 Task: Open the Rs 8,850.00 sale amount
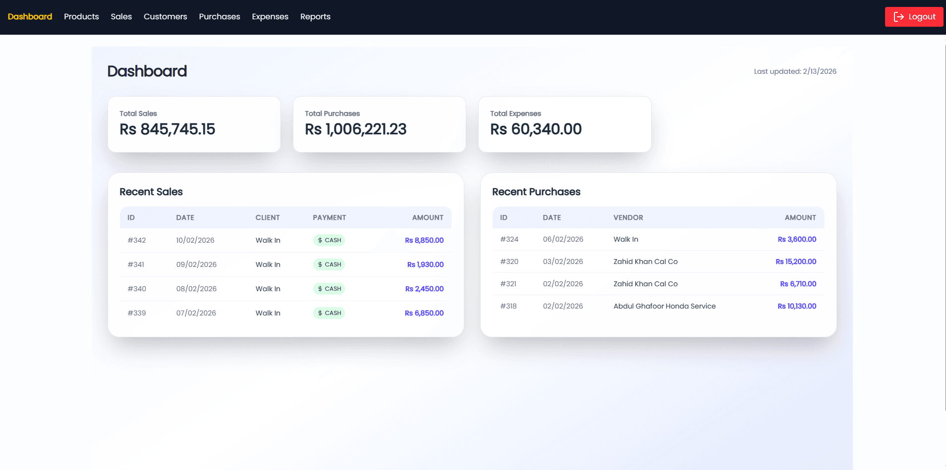click(424, 240)
